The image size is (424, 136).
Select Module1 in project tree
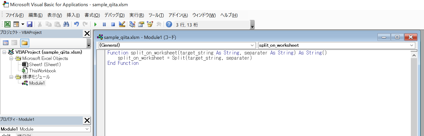point(37,83)
